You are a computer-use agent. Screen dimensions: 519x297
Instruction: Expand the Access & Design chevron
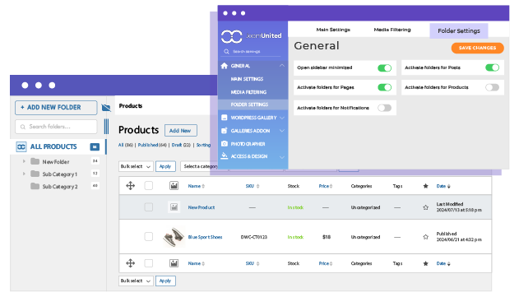tap(281, 156)
